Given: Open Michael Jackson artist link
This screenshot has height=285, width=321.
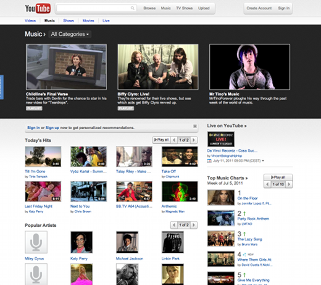Looking at the screenshot, I should (130, 258).
